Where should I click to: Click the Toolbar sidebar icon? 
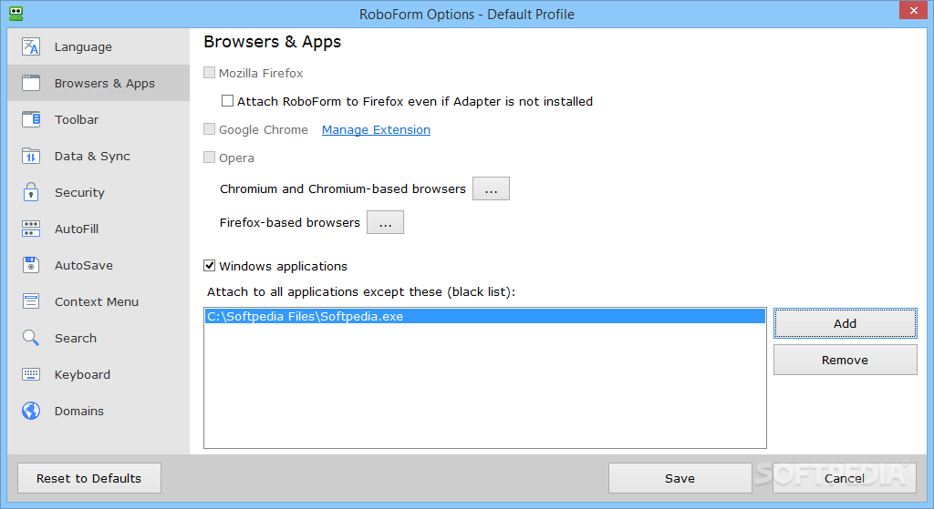pyautogui.click(x=31, y=119)
